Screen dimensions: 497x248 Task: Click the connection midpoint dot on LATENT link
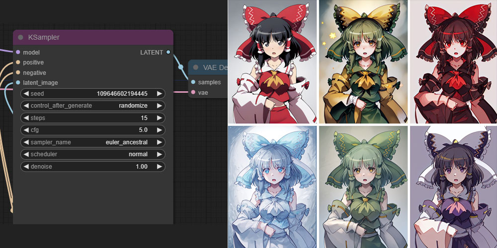[181, 67]
